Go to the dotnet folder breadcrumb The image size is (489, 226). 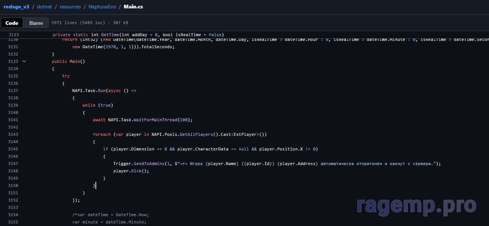[x=44, y=7]
